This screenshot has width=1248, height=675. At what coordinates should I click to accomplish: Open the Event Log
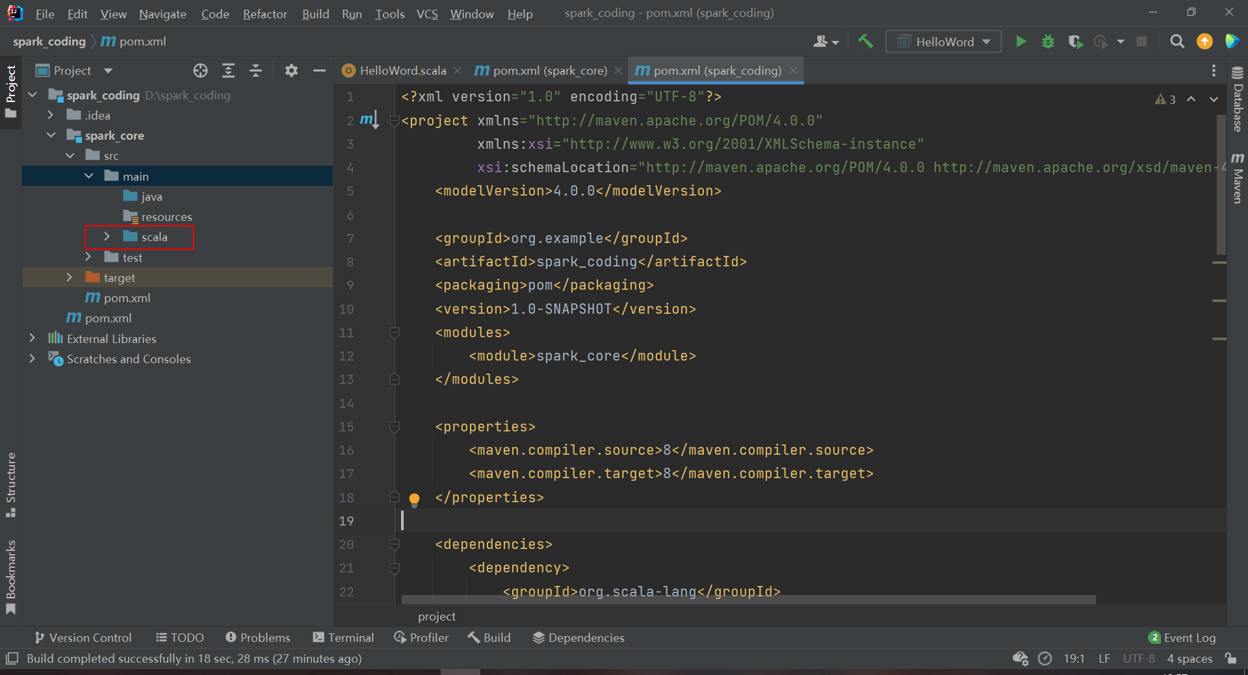click(x=1182, y=637)
